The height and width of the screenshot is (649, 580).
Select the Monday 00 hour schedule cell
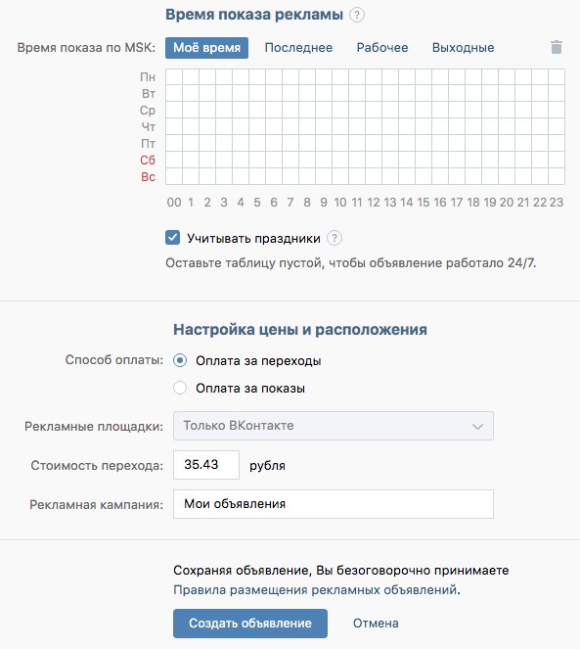(x=174, y=77)
